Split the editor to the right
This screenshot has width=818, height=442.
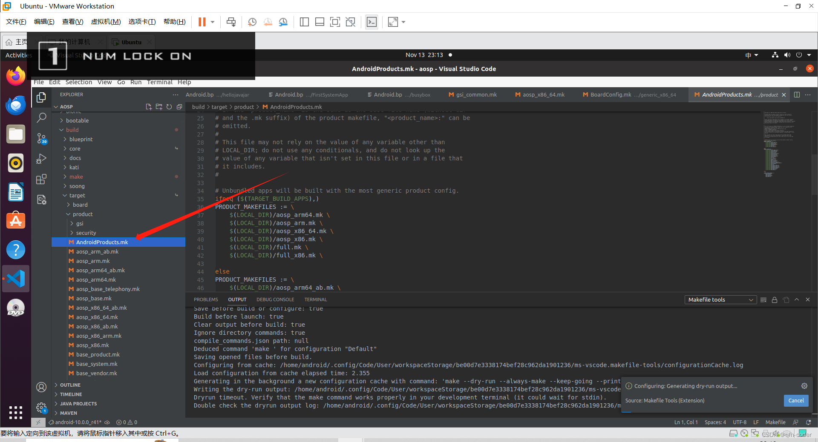click(797, 94)
